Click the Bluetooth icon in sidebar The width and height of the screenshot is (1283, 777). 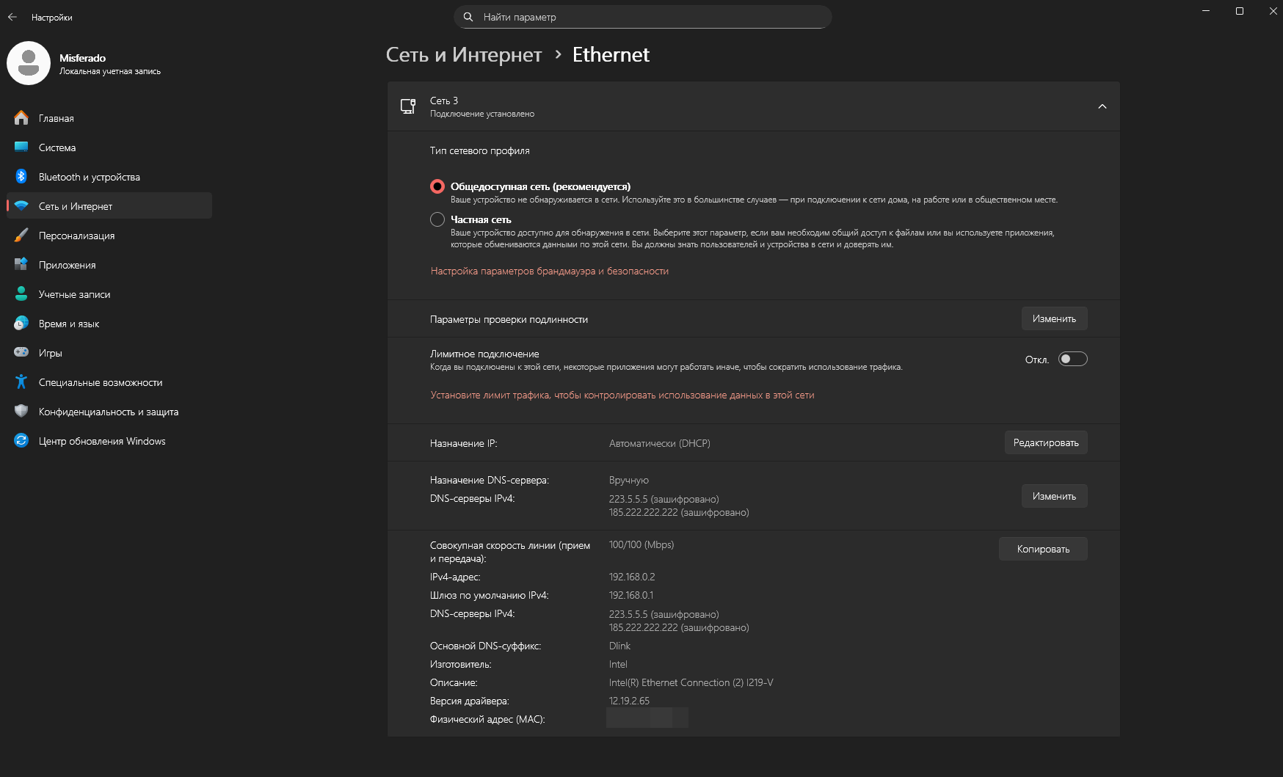21,177
